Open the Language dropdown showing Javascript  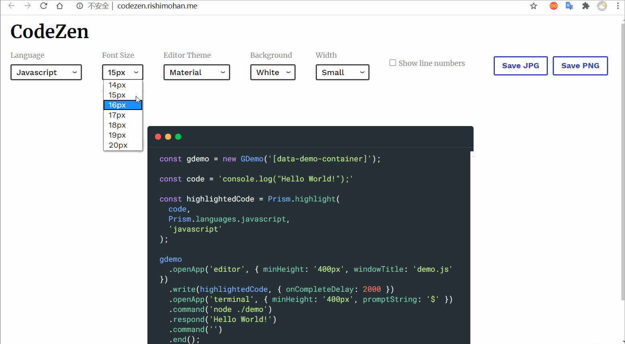pos(46,72)
